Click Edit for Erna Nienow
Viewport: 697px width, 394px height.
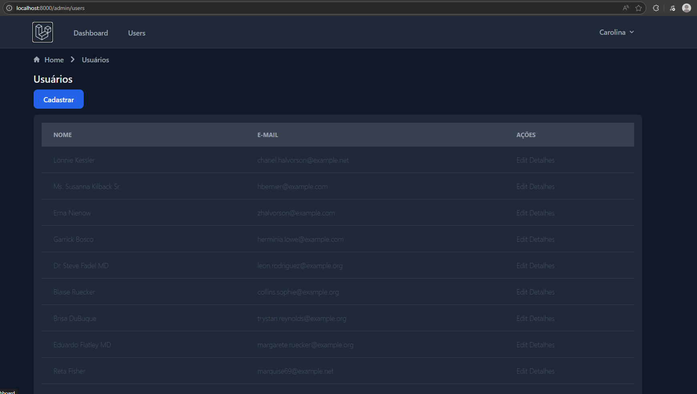(522, 213)
